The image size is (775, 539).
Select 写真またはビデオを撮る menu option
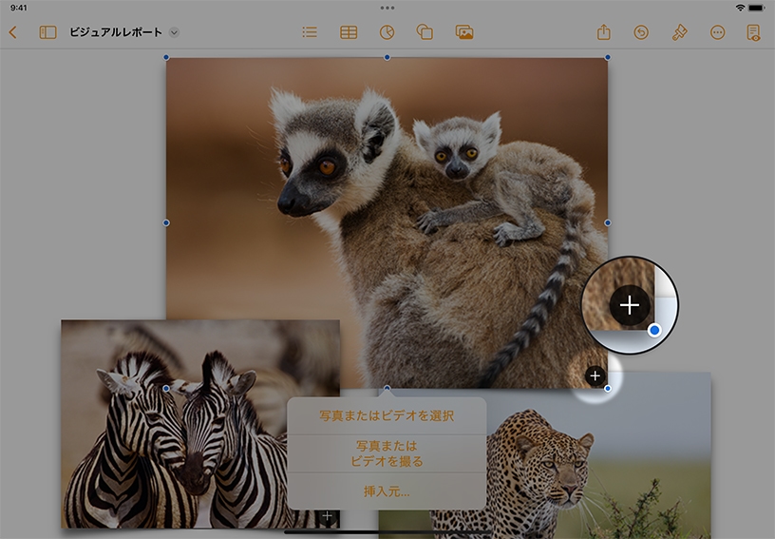pyautogui.click(x=387, y=453)
